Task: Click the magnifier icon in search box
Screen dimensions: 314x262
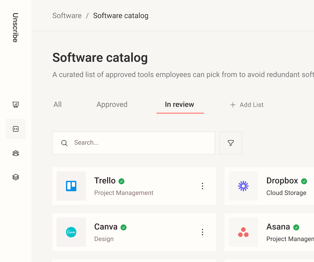Action: coord(64,143)
